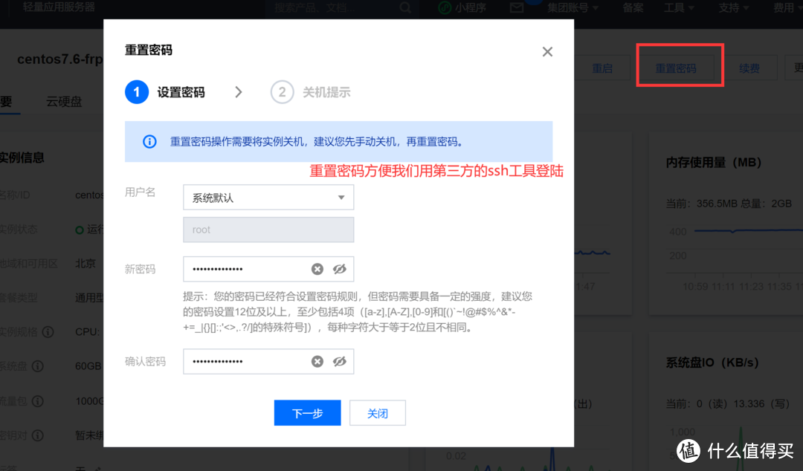The width and height of the screenshot is (803, 471).
Task: Switch to the 云硬盘 tab
Action: click(x=64, y=102)
